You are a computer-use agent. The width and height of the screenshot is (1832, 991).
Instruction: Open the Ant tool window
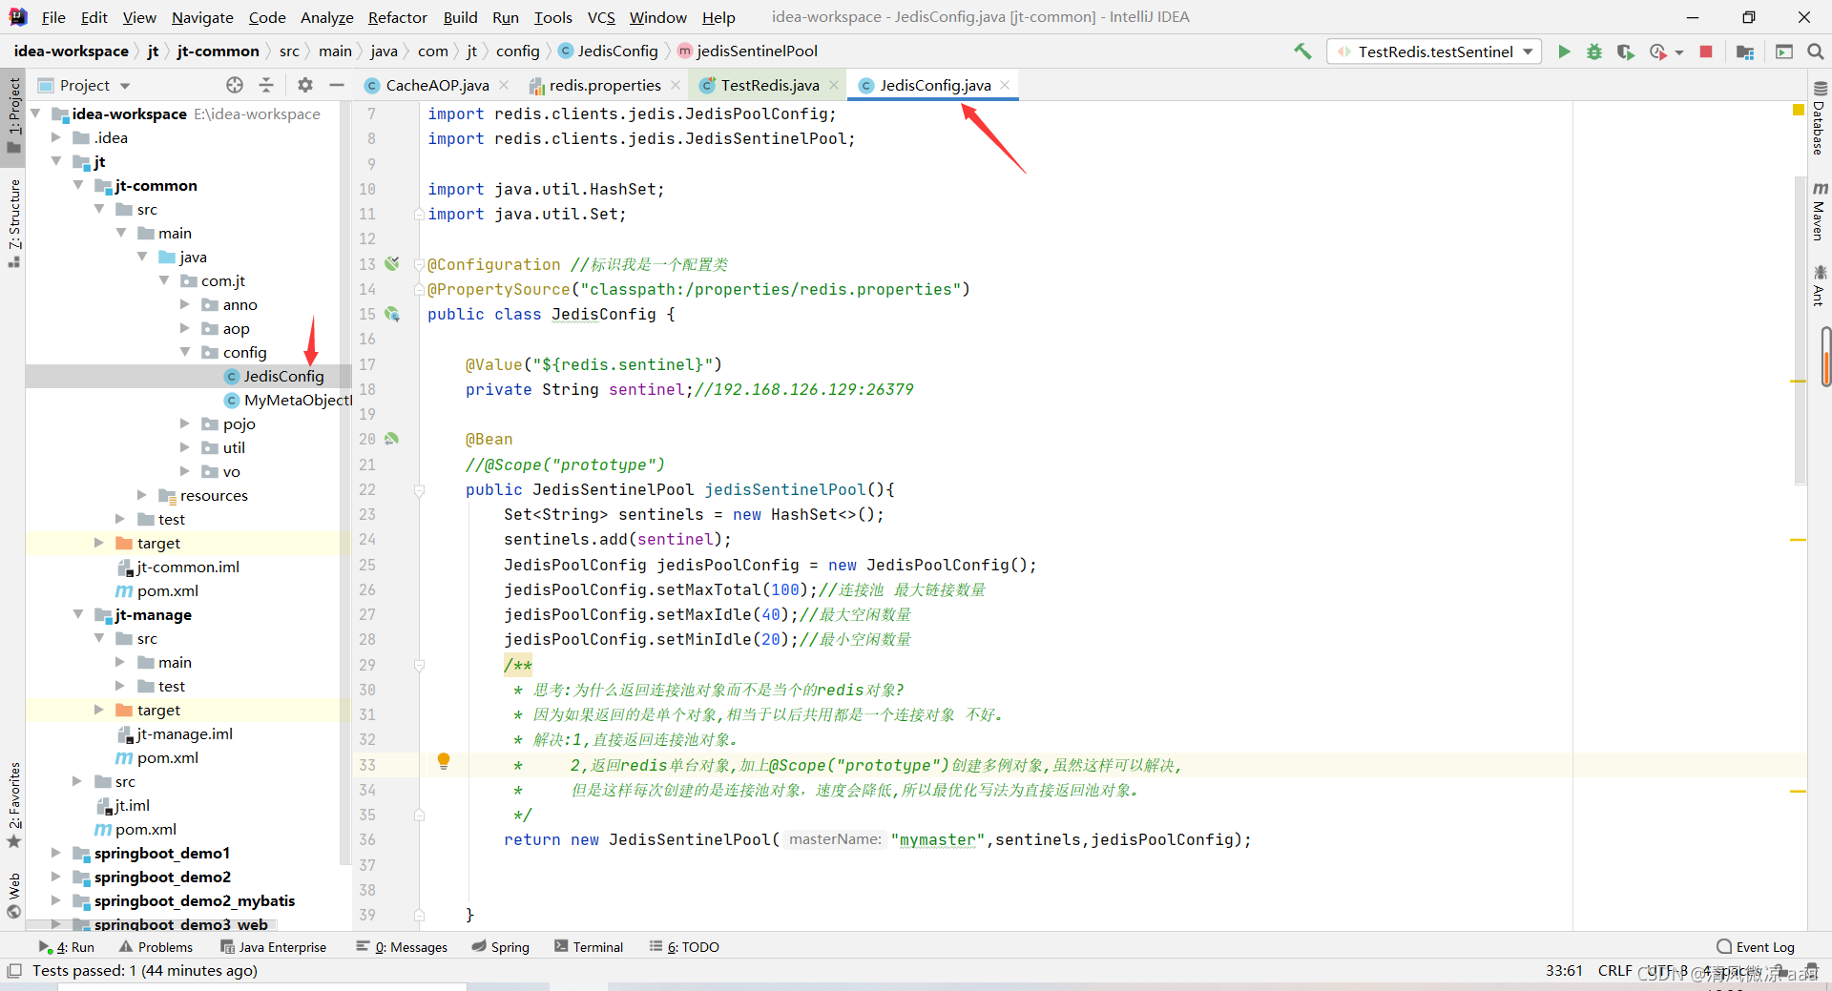(1820, 286)
